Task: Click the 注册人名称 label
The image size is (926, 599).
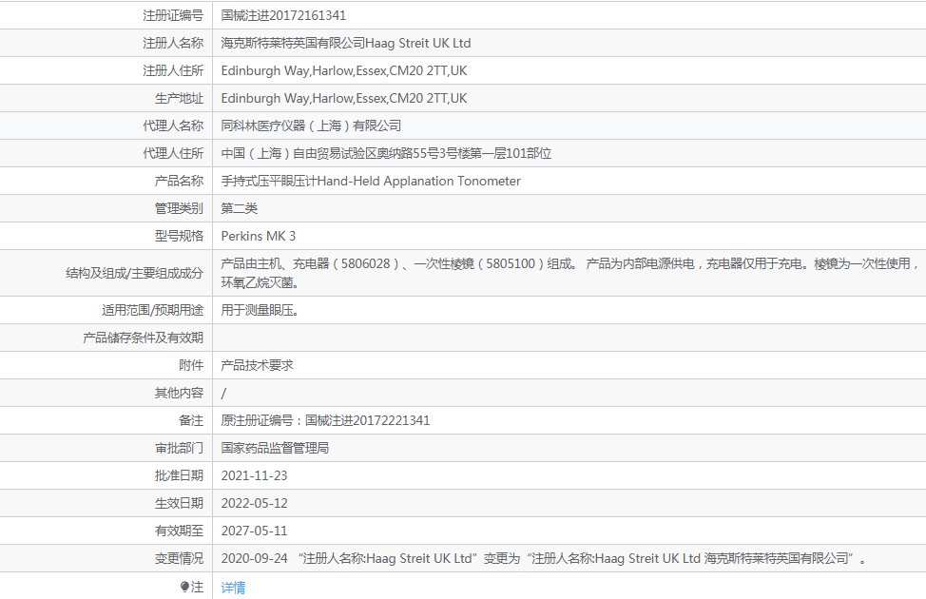Action: coord(173,43)
